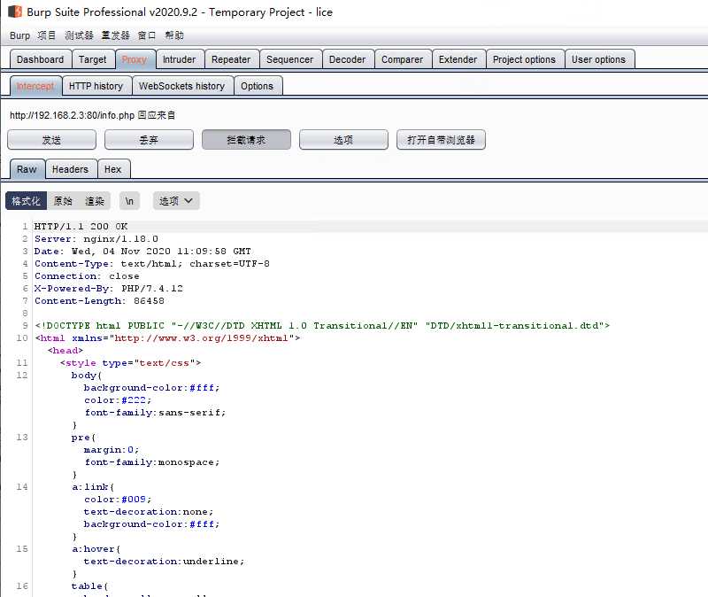708x597 pixels.
Task: Click the 'Server: nginx/1.18.0' header line
Action: click(x=96, y=238)
